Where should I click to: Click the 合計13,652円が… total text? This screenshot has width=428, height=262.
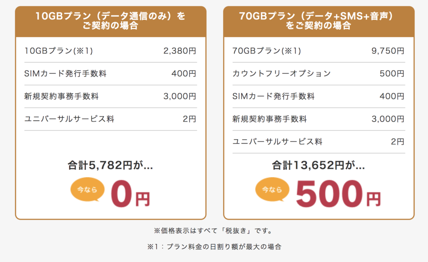tap(318, 165)
